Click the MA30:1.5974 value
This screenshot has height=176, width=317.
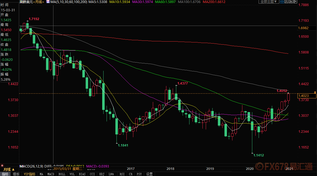pos(143,2)
